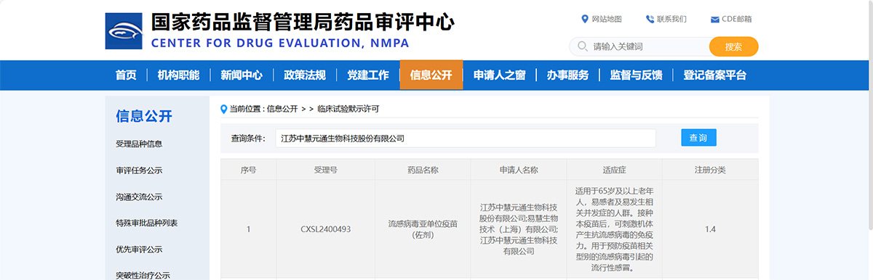Click the contact us phone icon
This screenshot has width=873, height=280.
click(650, 19)
